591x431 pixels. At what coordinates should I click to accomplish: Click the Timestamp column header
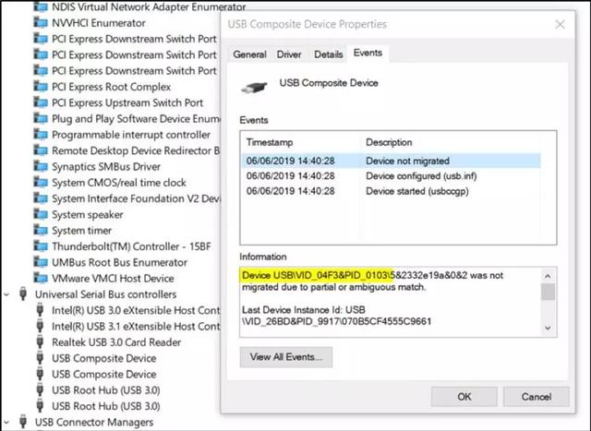click(270, 142)
